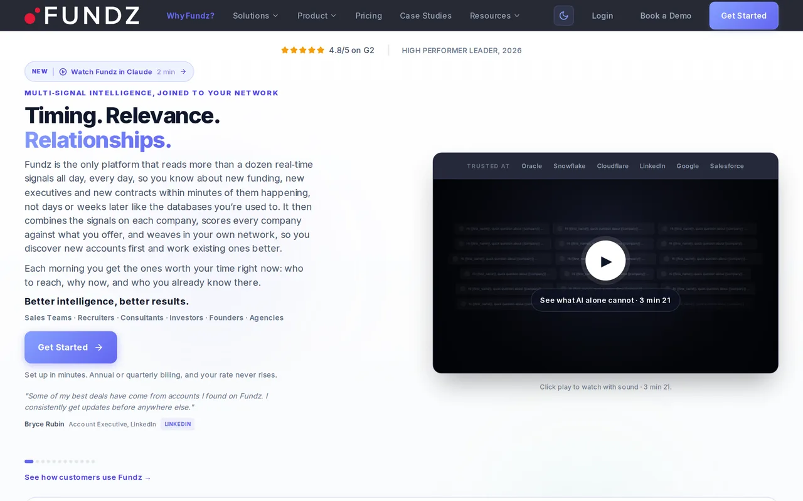
Task: Click the hero Get Started button with arrow
Action: 71,348
